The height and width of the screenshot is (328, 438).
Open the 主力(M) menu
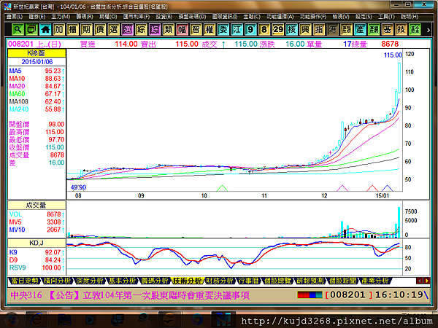point(61,17)
